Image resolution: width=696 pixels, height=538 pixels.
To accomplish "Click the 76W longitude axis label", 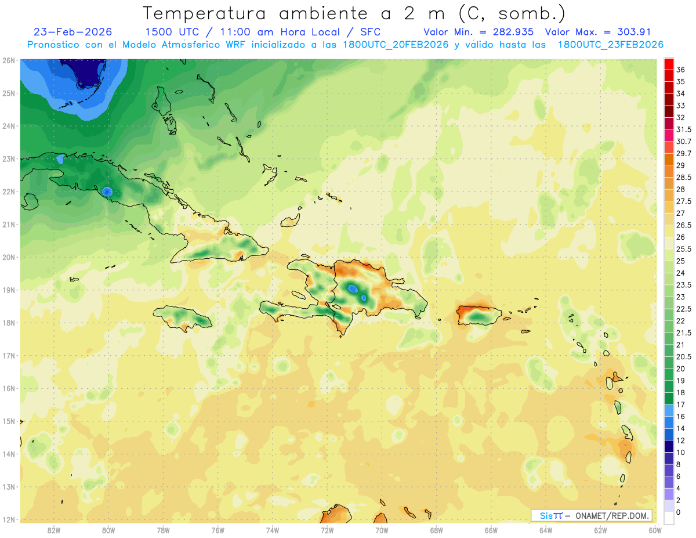I will [218, 530].
